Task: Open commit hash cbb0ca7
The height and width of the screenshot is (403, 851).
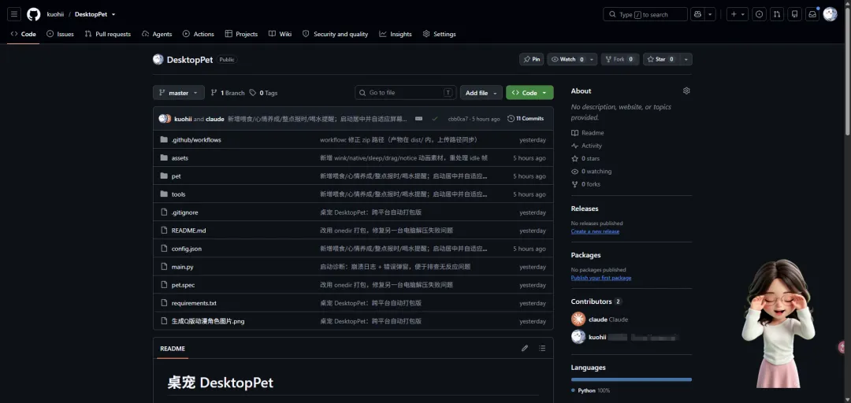Action: point(458,119)
